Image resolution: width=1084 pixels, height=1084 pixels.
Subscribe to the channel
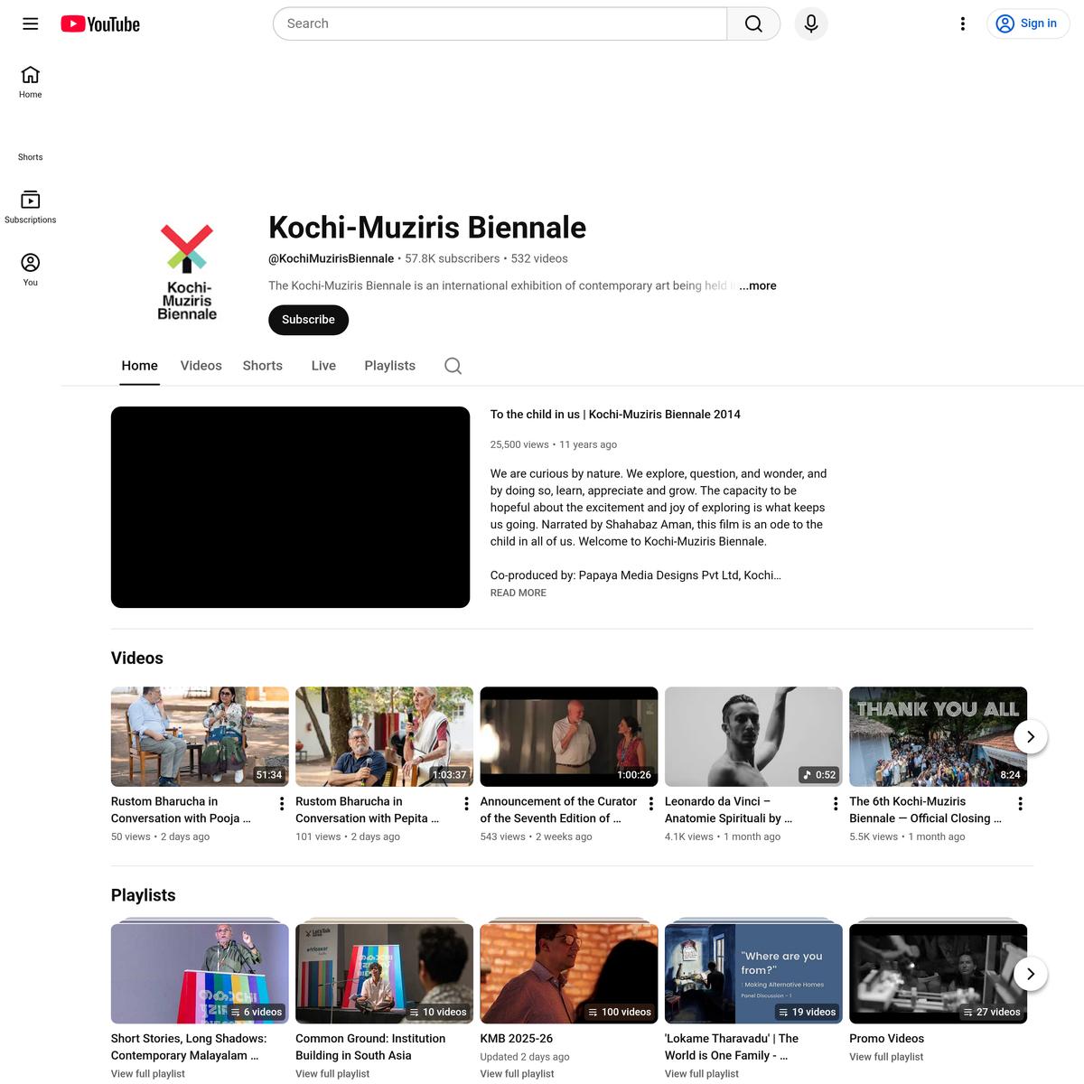point(308,320)
